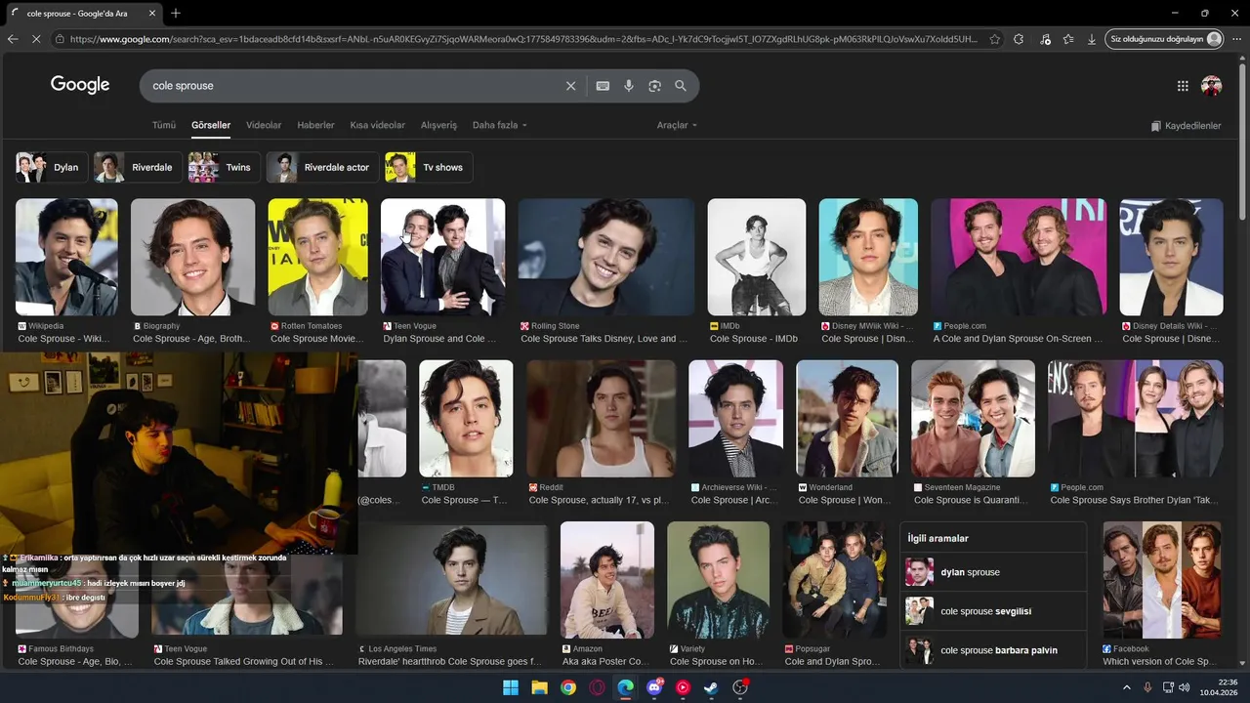Image resolution: width=1250 pixels, height=703 pixels.
Task: Click the microphone icon in system tray
Action: pos(1147,687)
